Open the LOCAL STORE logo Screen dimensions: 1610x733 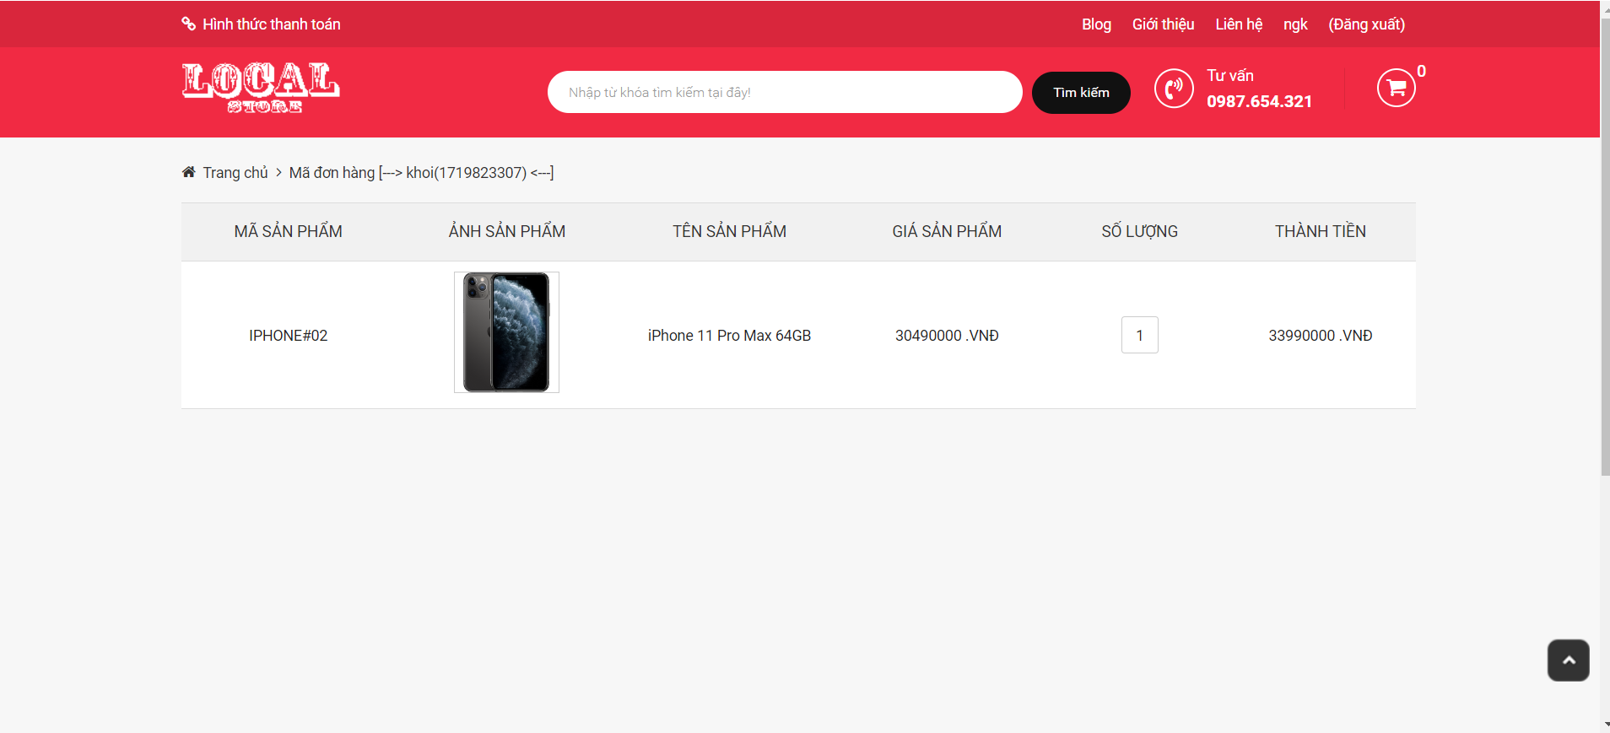coord(261,88)
